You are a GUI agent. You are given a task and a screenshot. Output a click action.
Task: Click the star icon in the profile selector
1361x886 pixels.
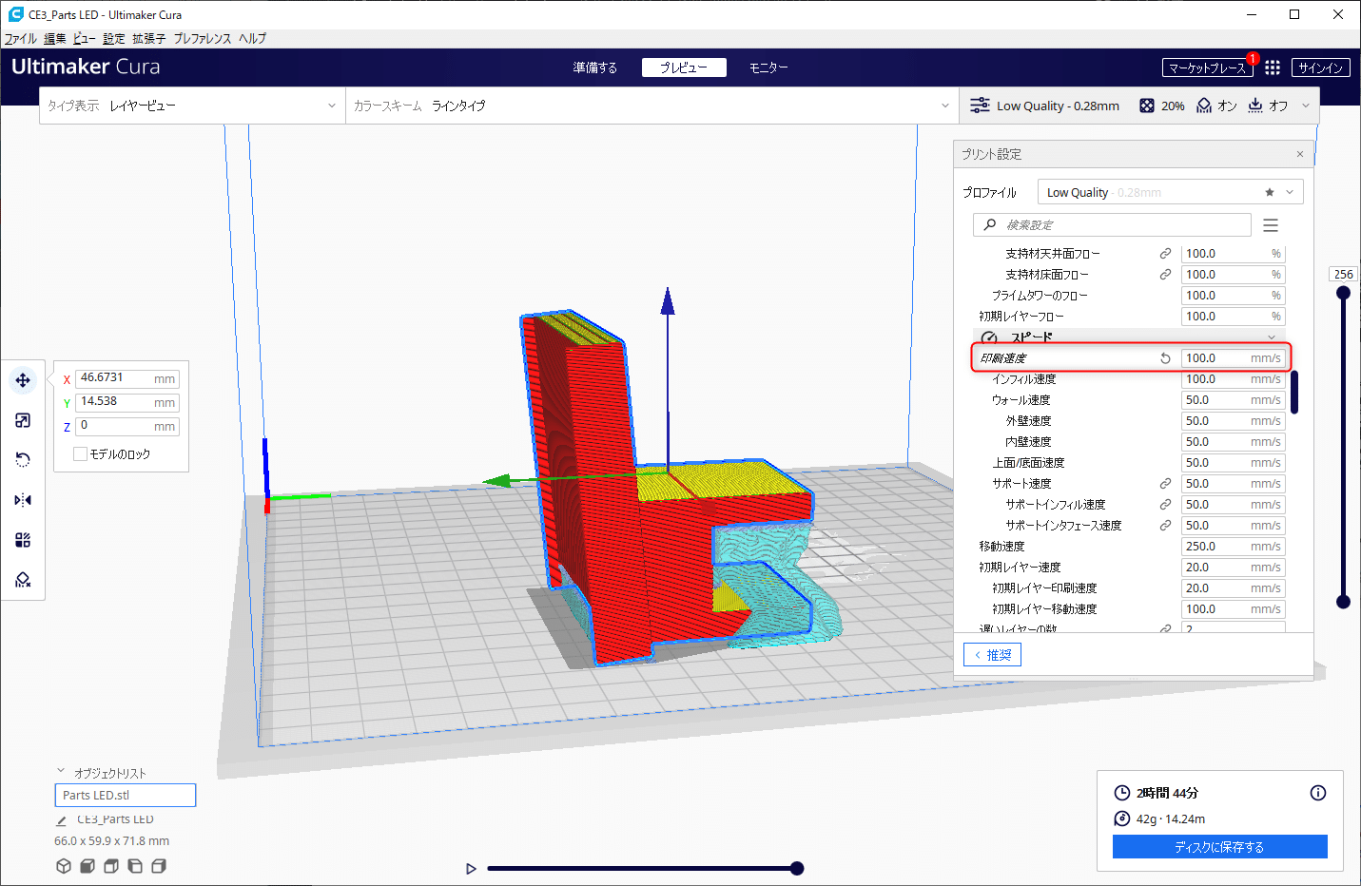tap(1269, 192)
